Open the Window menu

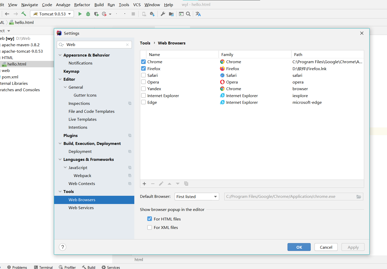(152, 5)
